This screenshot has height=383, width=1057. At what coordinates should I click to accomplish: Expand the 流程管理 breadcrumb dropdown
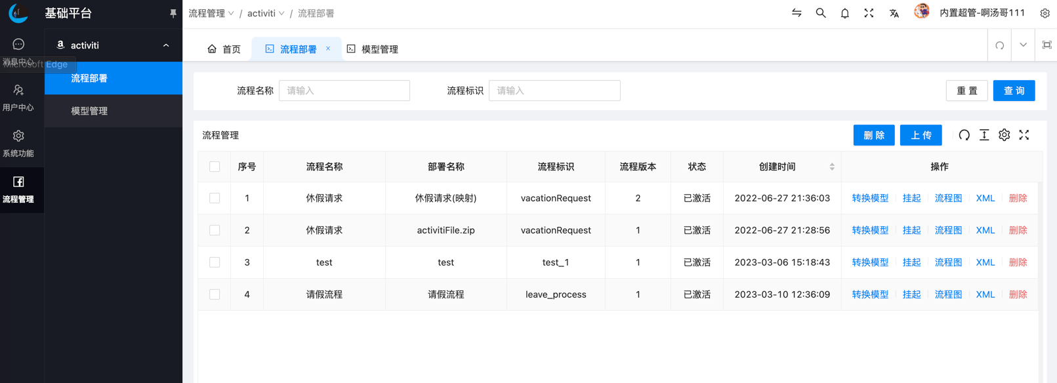coord(211,13)
